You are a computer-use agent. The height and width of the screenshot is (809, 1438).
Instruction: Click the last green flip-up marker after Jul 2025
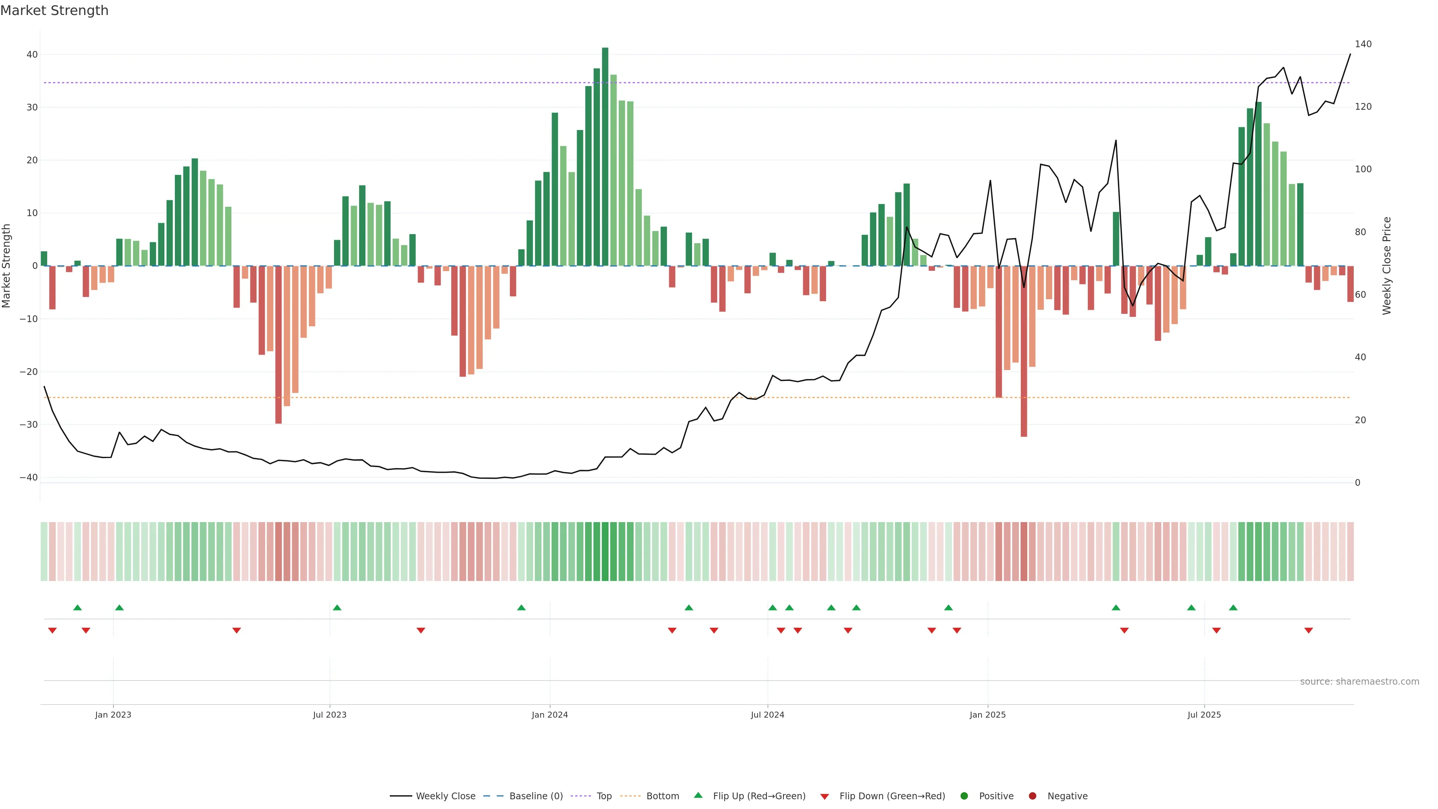tap(1233, 607)
